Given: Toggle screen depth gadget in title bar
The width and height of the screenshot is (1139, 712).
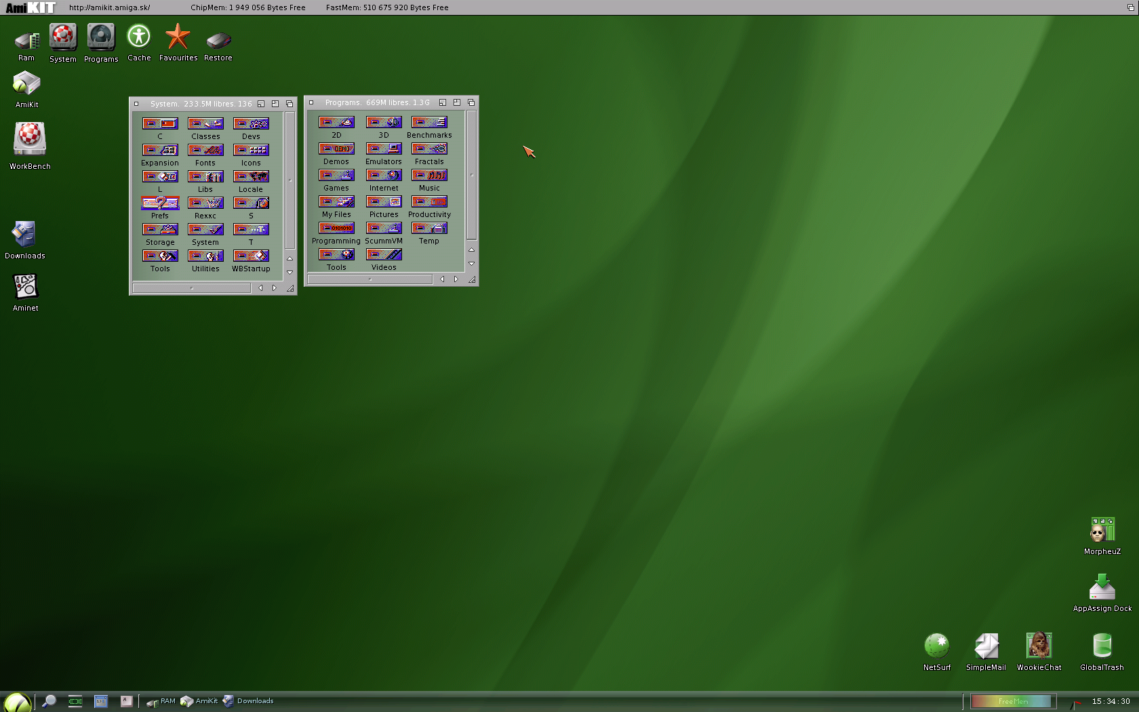Looking at the screenshot, I should [1130, 7].
